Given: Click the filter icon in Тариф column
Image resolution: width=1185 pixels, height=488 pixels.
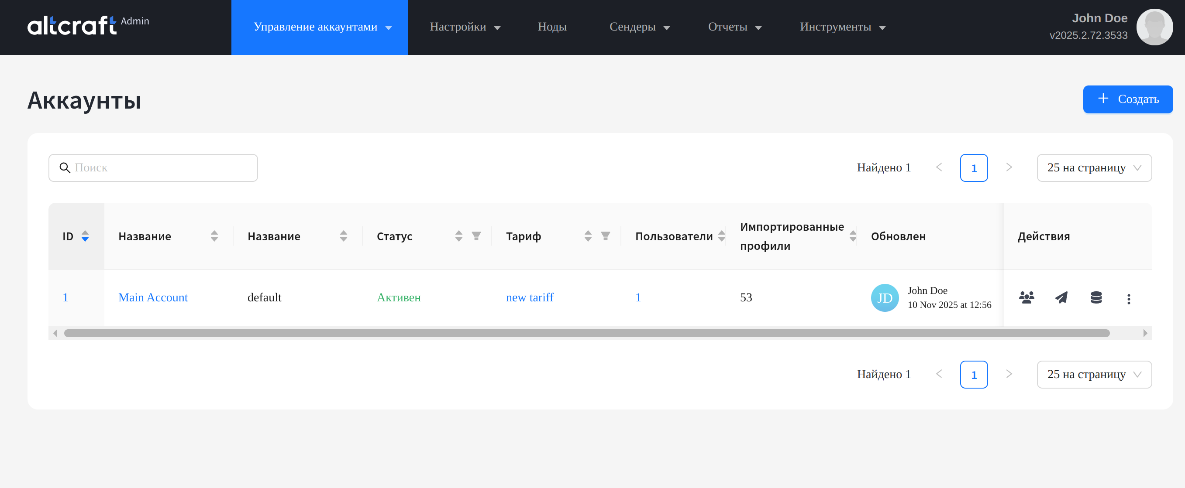Looking at the screenshot, I should click(605, 236).
